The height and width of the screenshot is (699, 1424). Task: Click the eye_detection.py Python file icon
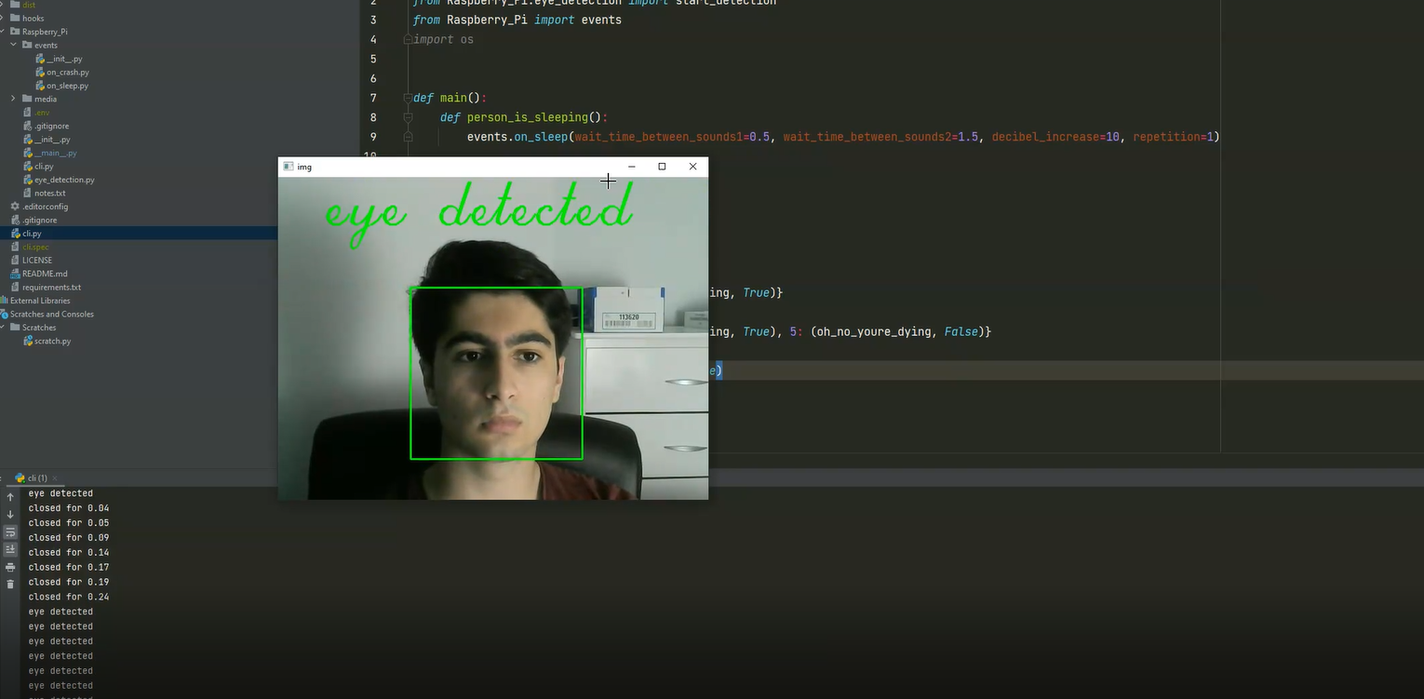pyautogui.click(x=27, y=180)
